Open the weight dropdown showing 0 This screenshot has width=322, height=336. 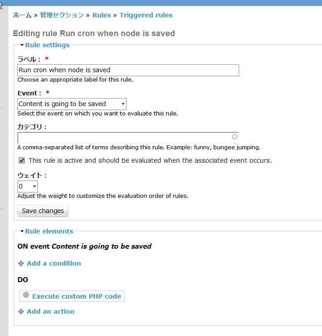click(x=28, y=186)
